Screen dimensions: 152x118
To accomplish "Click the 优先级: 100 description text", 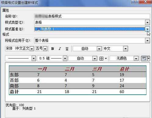I will pyautogui.click(x=15, y=105).
